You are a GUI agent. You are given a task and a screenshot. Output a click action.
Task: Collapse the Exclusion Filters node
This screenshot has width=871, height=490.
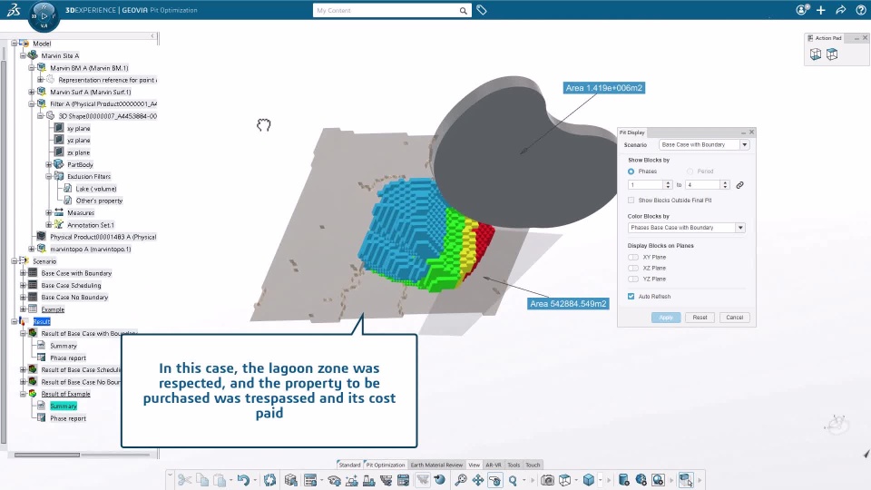point(49,177)
